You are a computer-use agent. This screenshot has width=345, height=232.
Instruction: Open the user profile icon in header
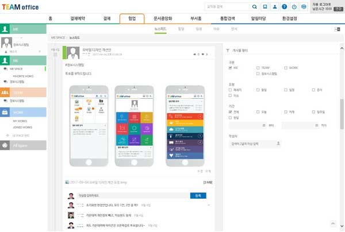[275, 7]
